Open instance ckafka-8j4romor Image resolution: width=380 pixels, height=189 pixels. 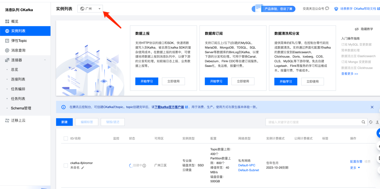[81, 163]
